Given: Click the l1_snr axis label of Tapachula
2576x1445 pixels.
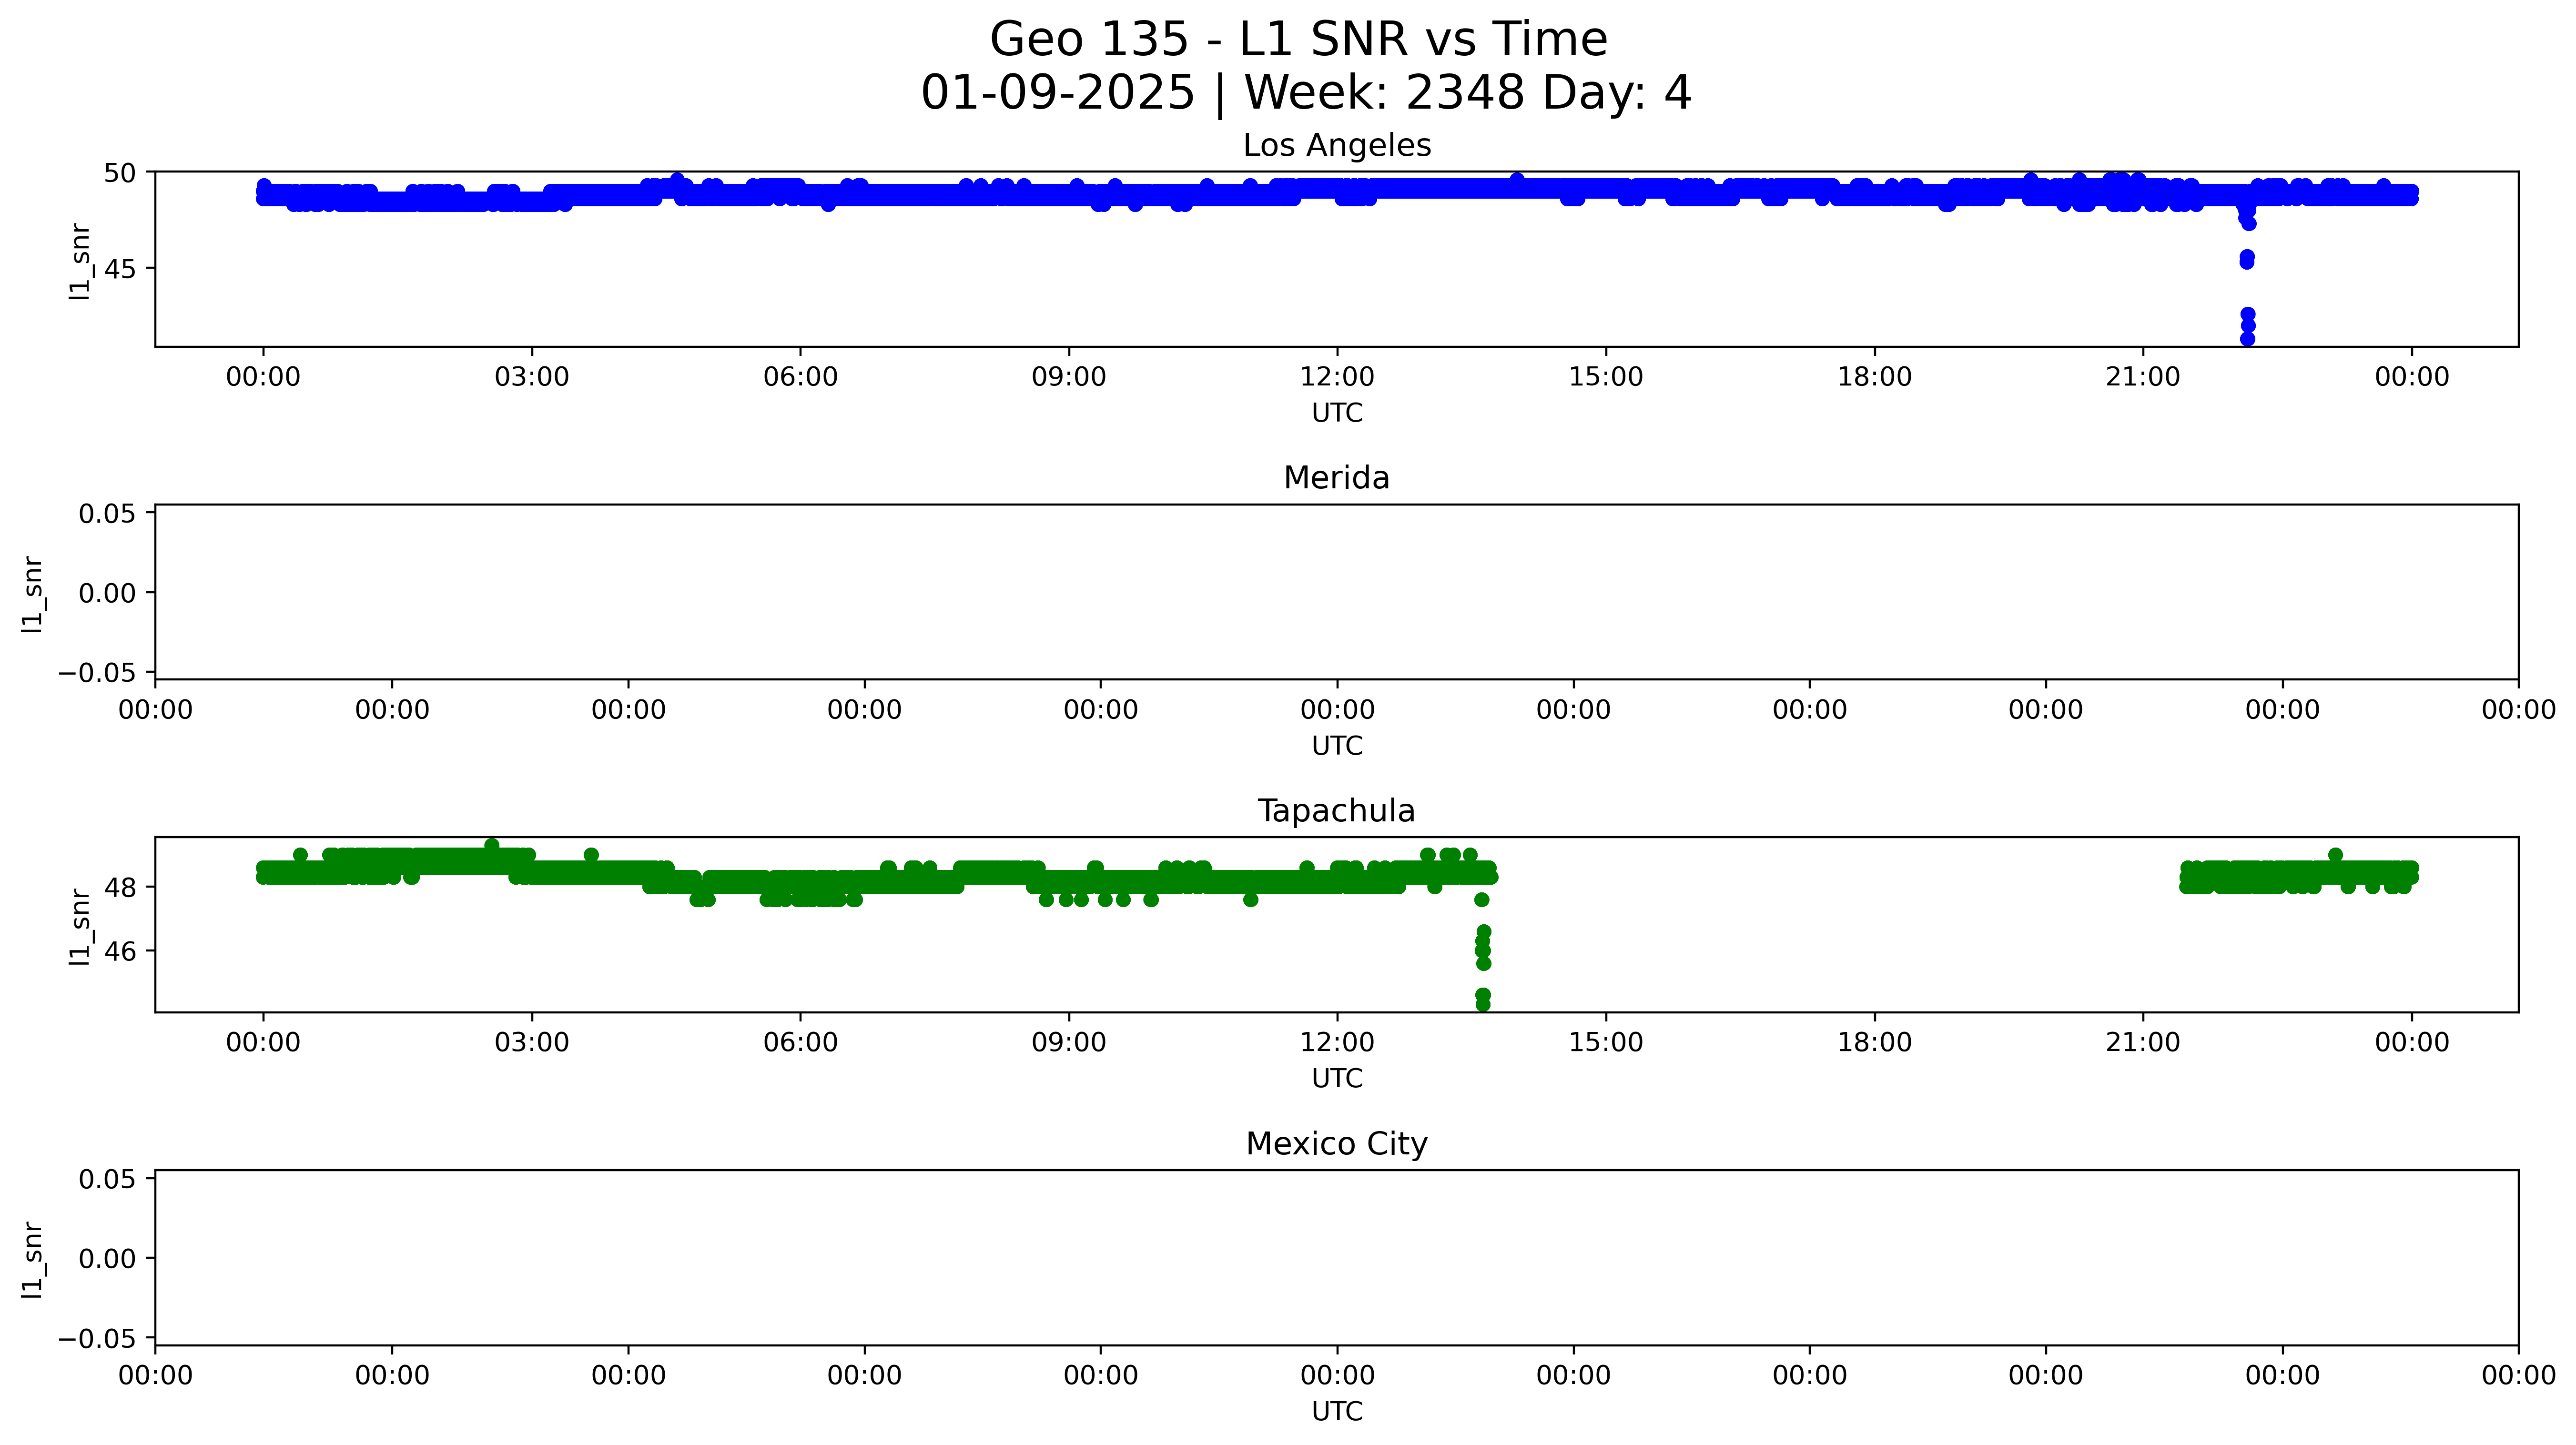Looking at the screenshot, I should tap(80, 926).
